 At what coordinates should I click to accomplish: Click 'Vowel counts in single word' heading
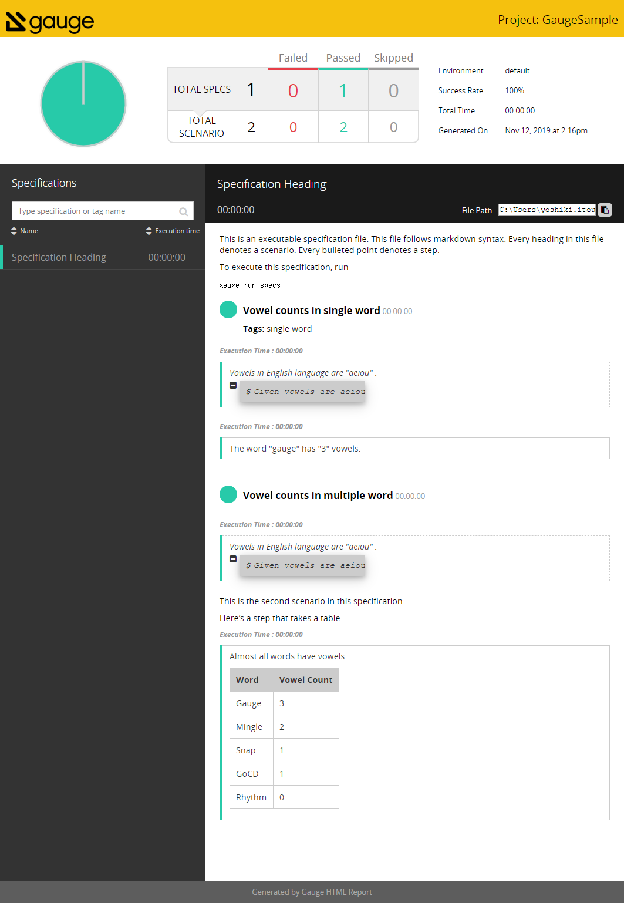(311, 311)
